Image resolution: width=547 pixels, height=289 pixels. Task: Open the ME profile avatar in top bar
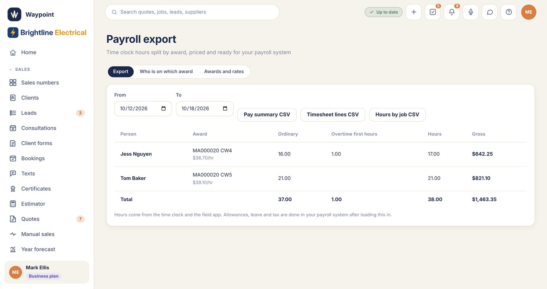[x=529, y=12]
